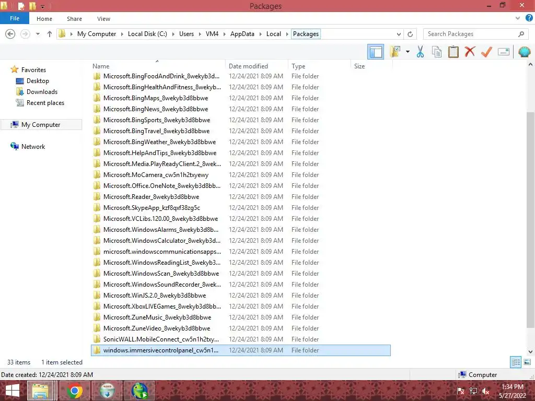Click the Cut scissors icon
Viewport: 535px width, 401px height.
[420, 52]
